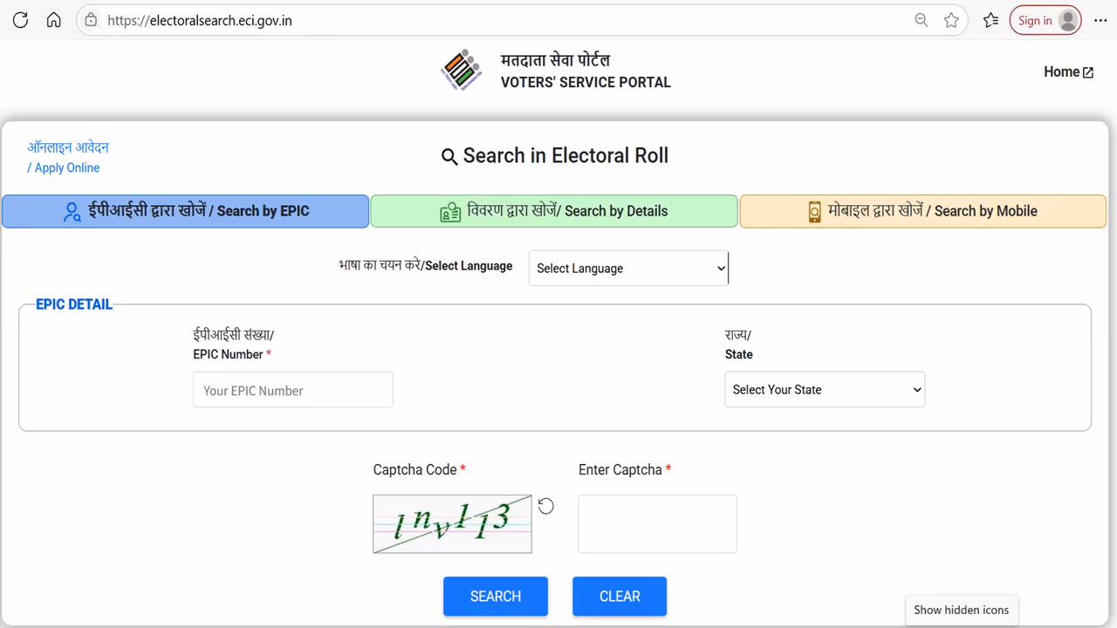The image size is (1117, 628).
Task: Open the Voters' Service Portal logo
Action: (461, 70)
